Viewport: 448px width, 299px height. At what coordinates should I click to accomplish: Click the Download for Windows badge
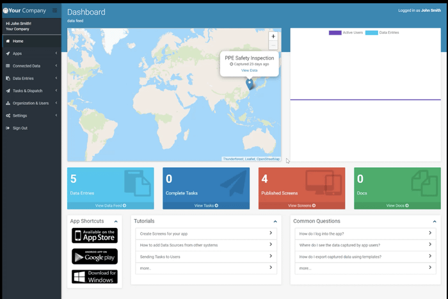tap(95, 277)
